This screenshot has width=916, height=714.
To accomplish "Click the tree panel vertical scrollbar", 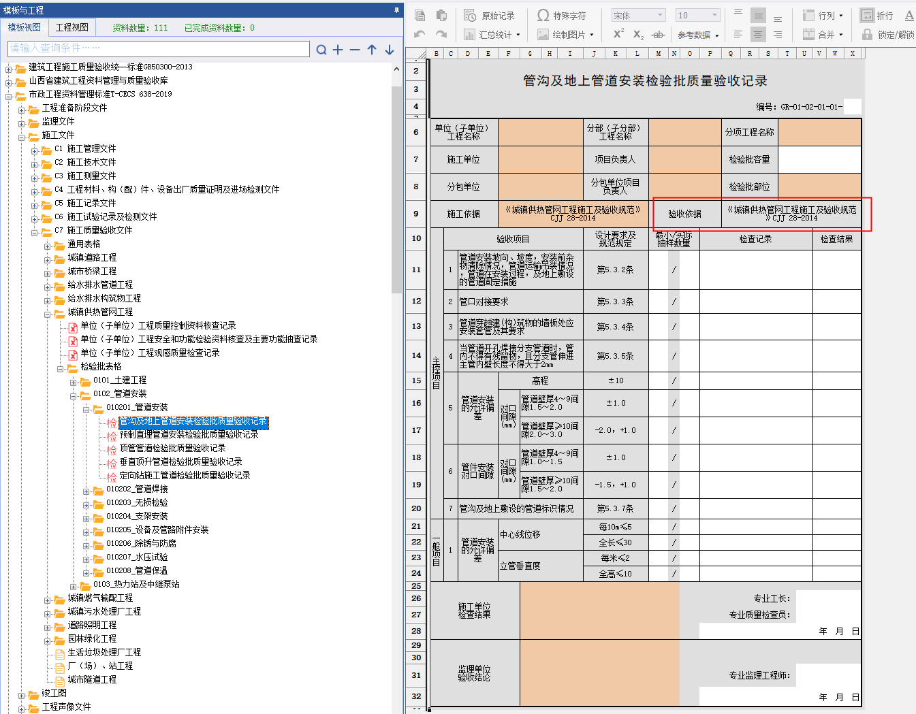I will point(397,191).
